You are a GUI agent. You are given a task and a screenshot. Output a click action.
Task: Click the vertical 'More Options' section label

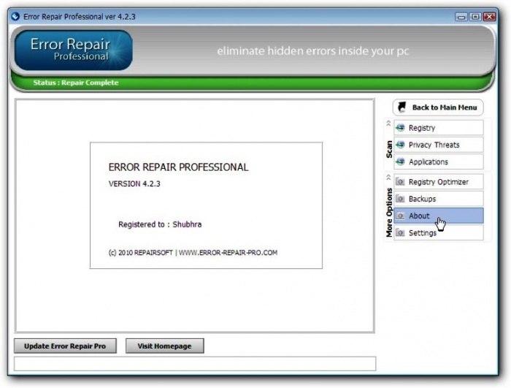[x=389, y=213]
